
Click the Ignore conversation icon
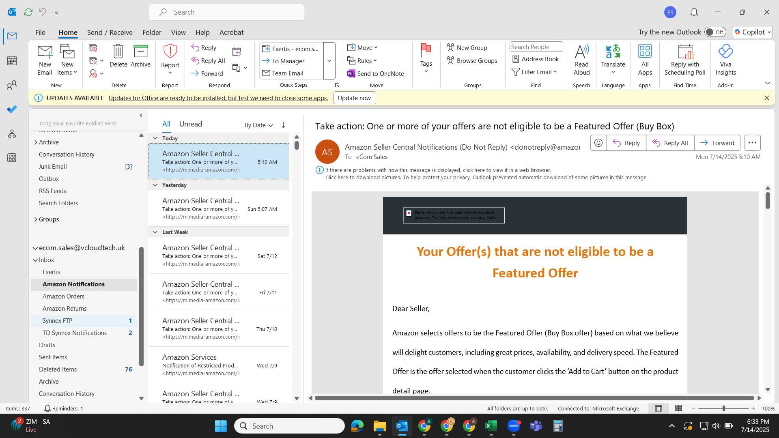(x=93, y=48)
